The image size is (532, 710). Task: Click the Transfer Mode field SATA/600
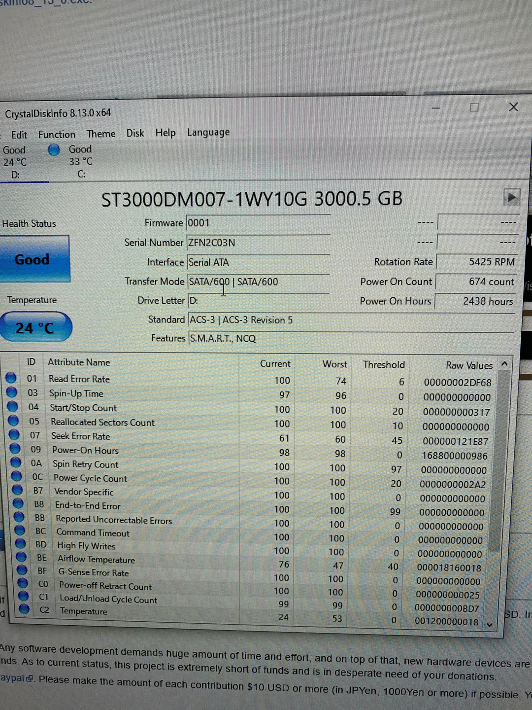click(x=258, y=282)
